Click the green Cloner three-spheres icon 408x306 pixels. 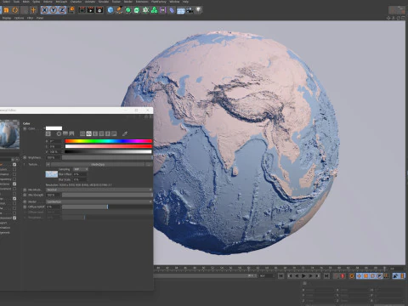click(154, 10)
